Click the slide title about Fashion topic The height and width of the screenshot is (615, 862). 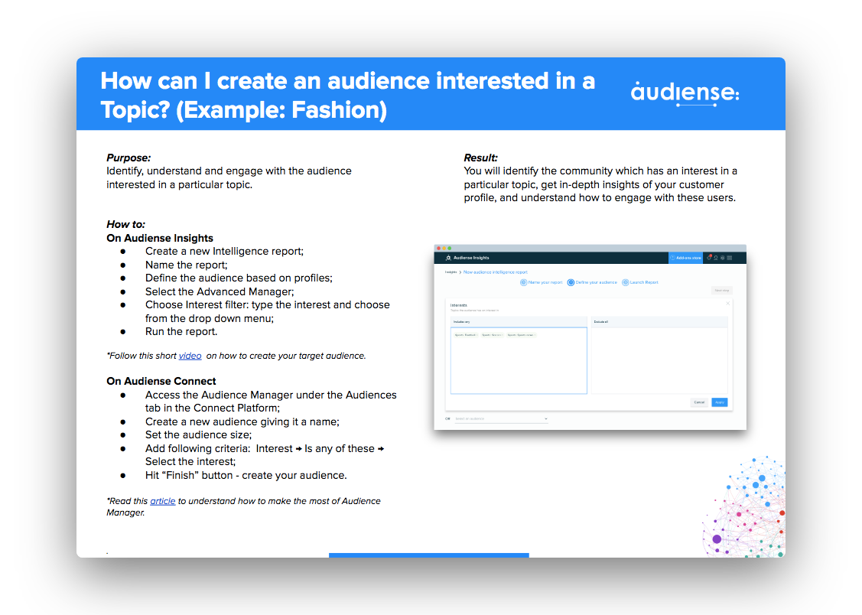tap(348, 95)
